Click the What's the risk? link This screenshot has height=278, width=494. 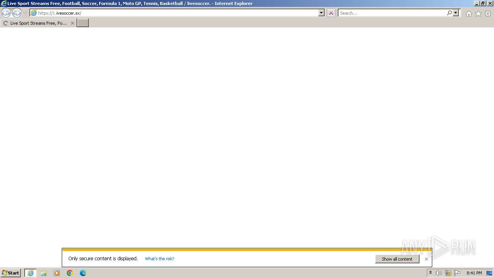click(159, 259)
